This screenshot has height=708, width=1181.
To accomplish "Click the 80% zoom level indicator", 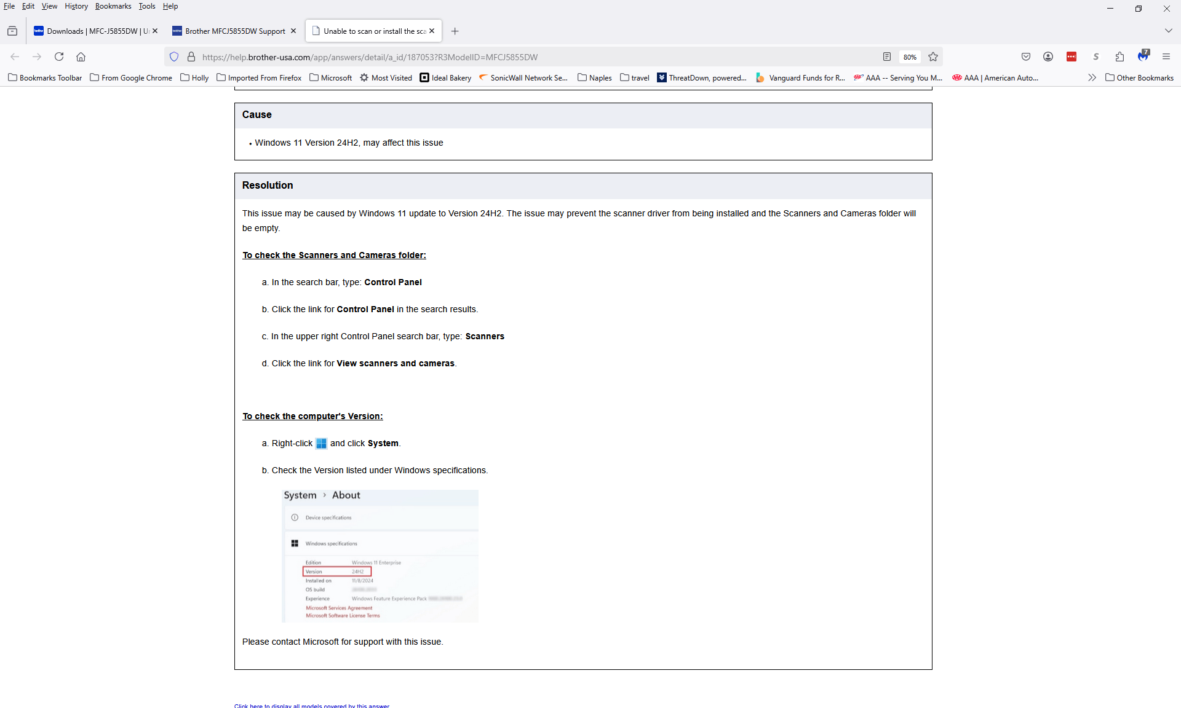I will click(x=910, y=57).
